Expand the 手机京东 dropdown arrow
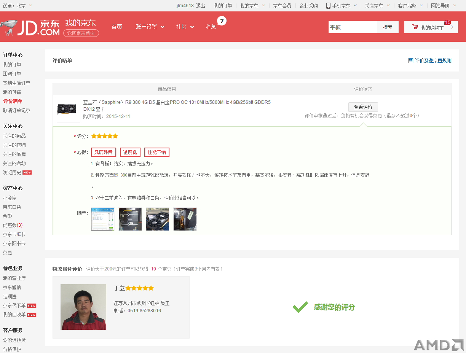Screen dimensions: 466x353 point(355,6)
